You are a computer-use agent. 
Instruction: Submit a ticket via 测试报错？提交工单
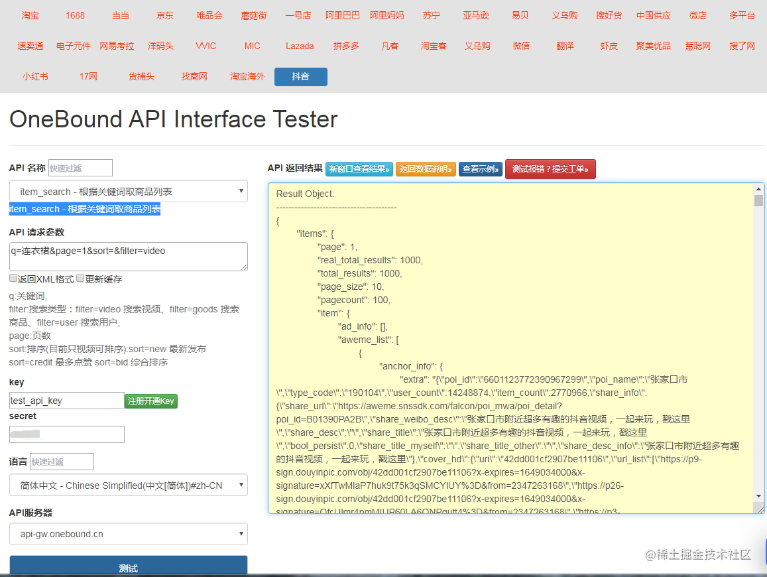click(x=550, y=169)
